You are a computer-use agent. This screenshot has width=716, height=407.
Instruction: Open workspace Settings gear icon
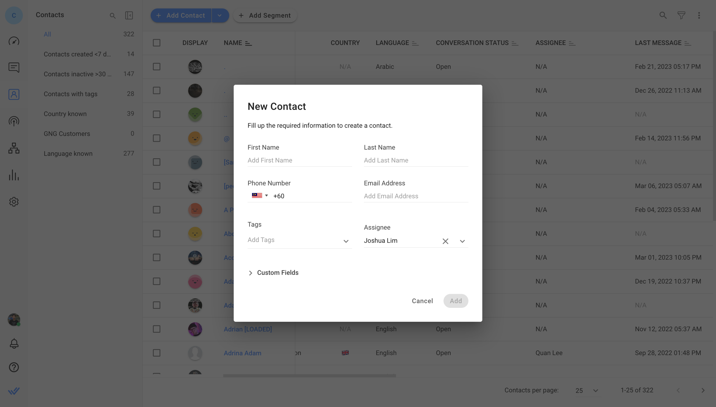click(14, 202)
